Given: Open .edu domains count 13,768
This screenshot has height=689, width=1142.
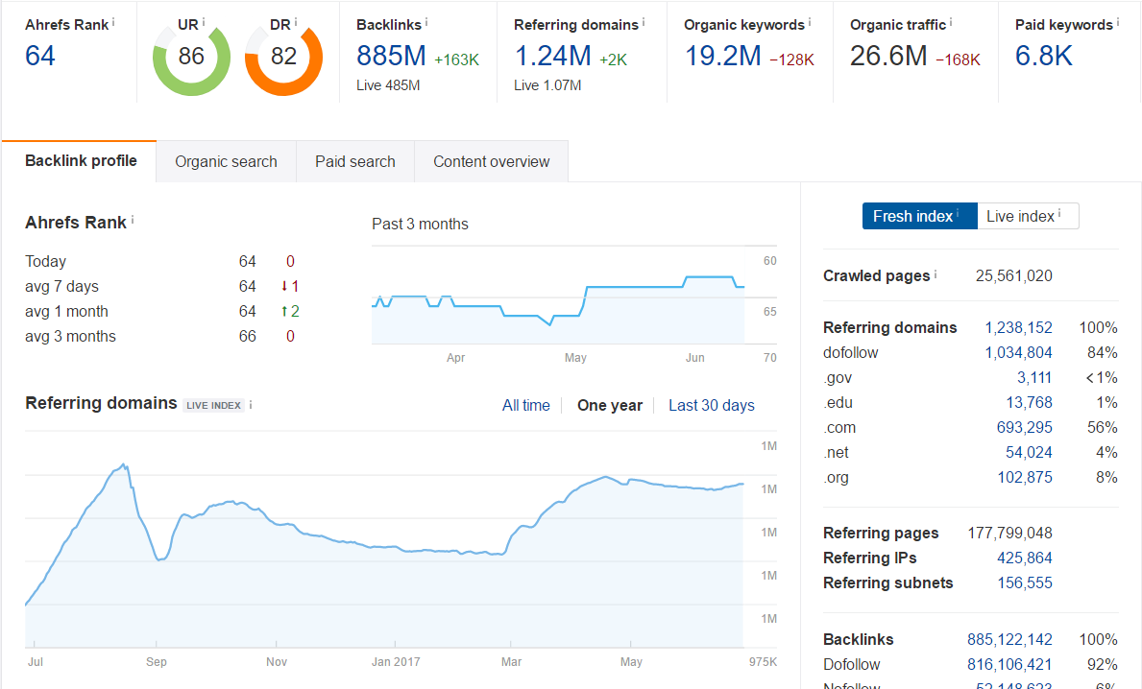Looking at the screenshot, I should (1029, 402).
